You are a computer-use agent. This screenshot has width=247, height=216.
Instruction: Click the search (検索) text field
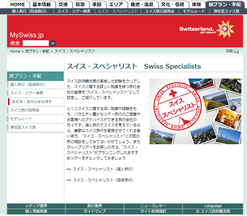36,43
